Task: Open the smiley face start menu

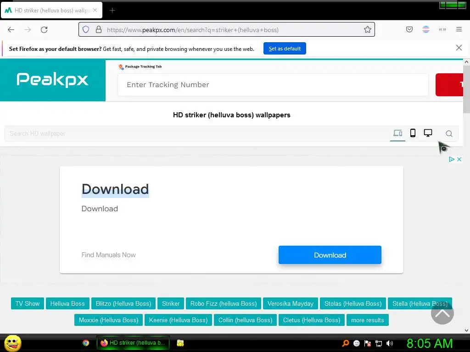Action: point(12,343)
